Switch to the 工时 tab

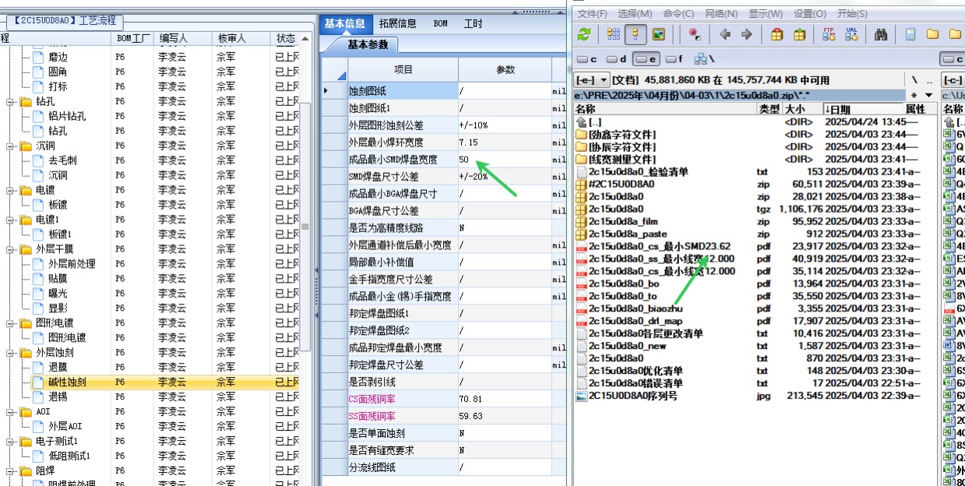click(x=474, y=23)
